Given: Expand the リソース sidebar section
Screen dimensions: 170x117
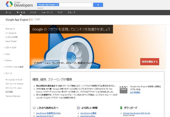Looking at the screenshot, I should tap(9, 73).
